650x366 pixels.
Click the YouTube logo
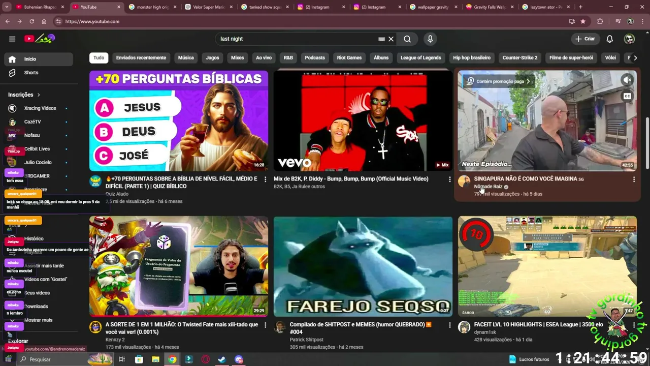tap(40, 39)
